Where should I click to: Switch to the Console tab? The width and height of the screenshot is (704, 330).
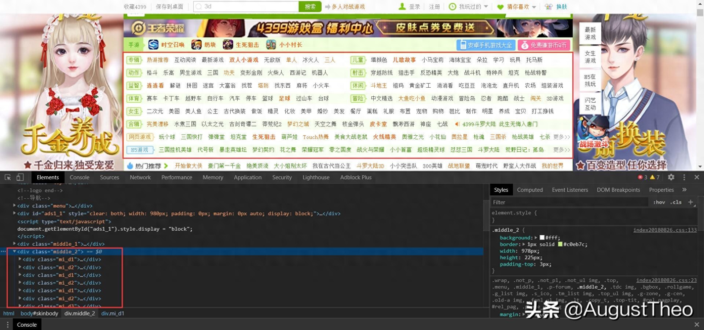(x=80, y=177)
